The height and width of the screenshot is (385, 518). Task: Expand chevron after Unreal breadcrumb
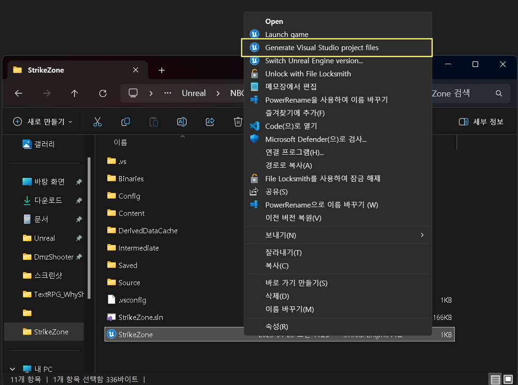point(218,94)
